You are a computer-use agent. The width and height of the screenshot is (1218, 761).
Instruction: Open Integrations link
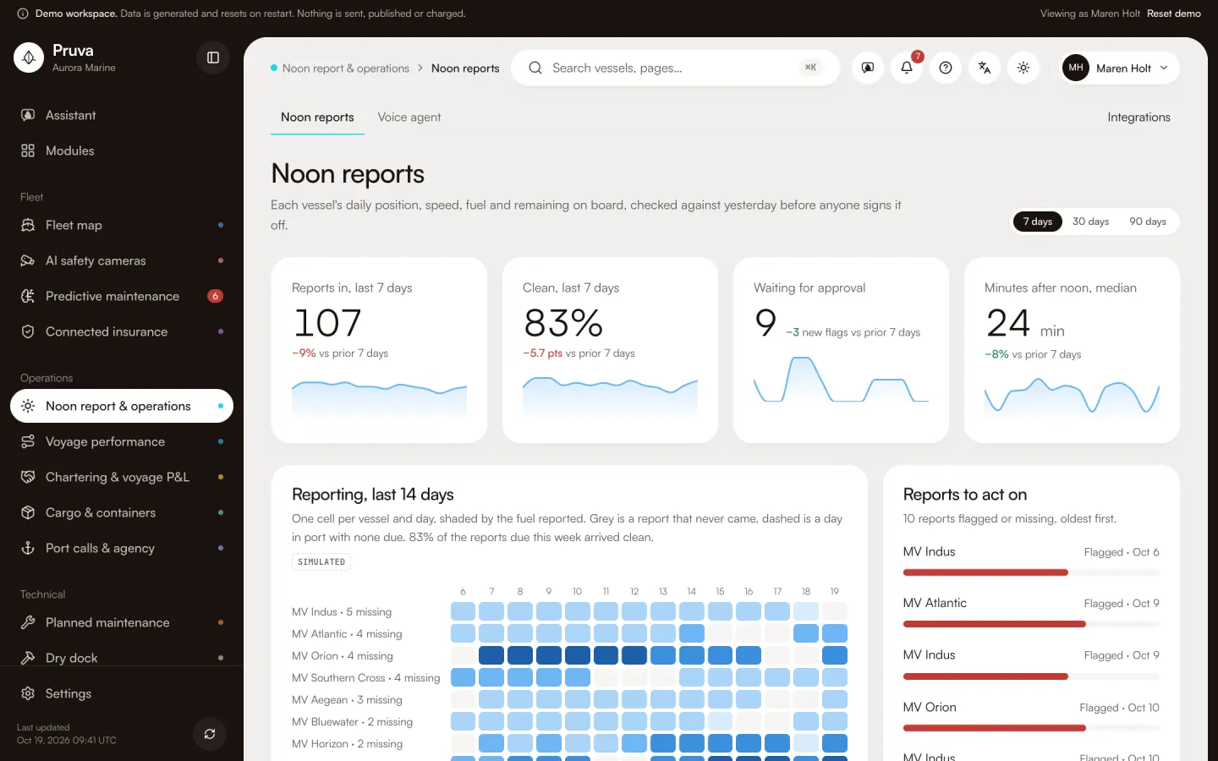coord(1138,118)
